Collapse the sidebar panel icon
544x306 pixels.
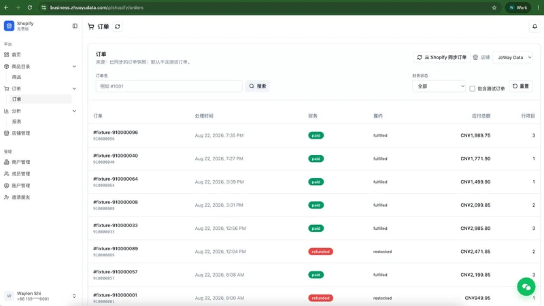coord(75,26)
